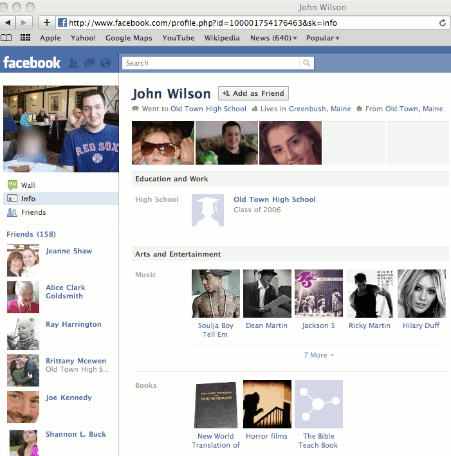Click the browser back arrow button

coord(7,23)
